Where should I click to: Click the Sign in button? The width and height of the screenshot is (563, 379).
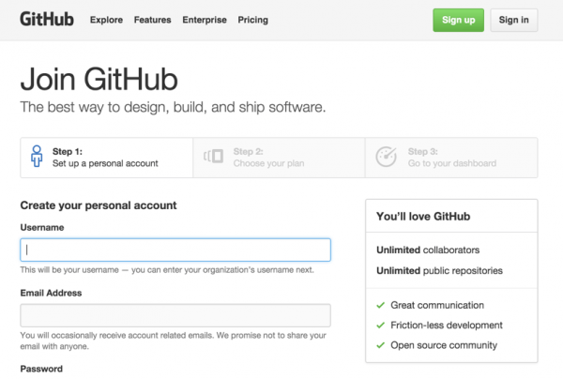tap(514, 20)
